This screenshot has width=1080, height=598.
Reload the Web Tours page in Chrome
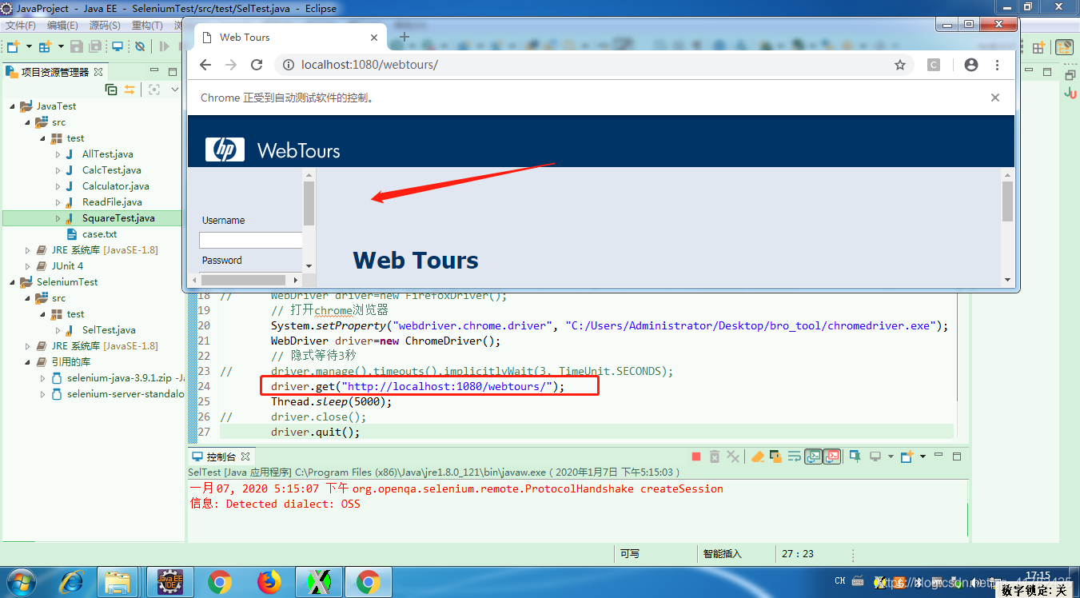257,65
